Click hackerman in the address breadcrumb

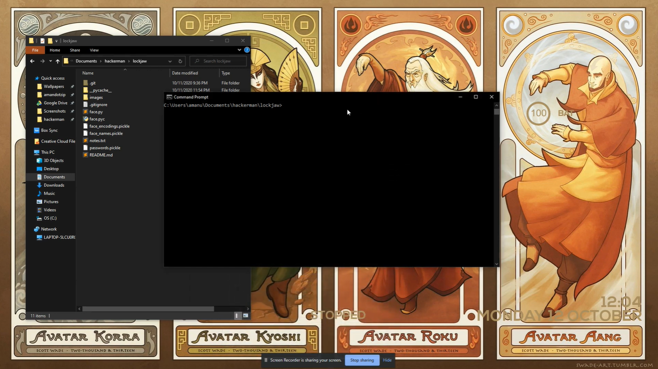pos(115,61)
